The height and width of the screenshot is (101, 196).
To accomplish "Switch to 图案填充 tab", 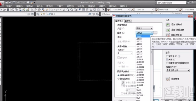I will (119, 21).
